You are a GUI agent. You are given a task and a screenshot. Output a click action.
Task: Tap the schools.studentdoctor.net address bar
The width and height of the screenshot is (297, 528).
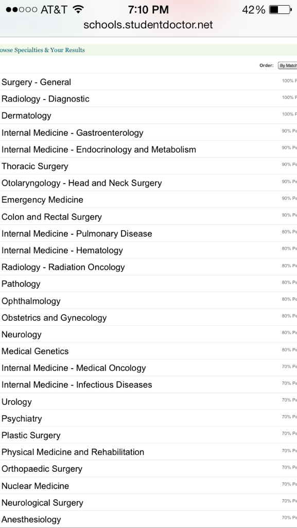click(x=148, y=25)
